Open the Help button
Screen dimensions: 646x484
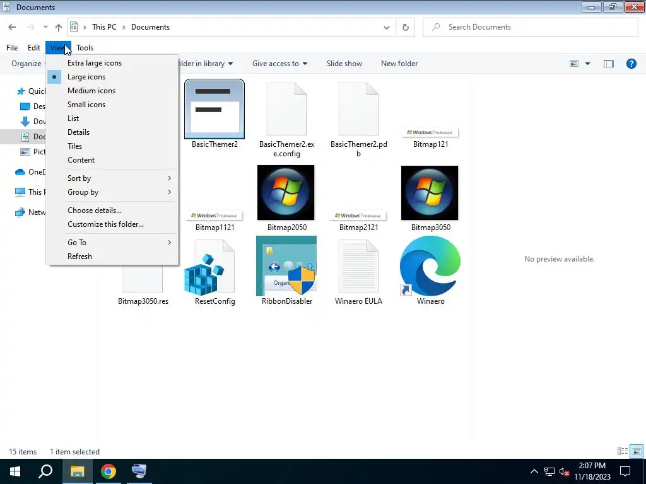point(631,64)
